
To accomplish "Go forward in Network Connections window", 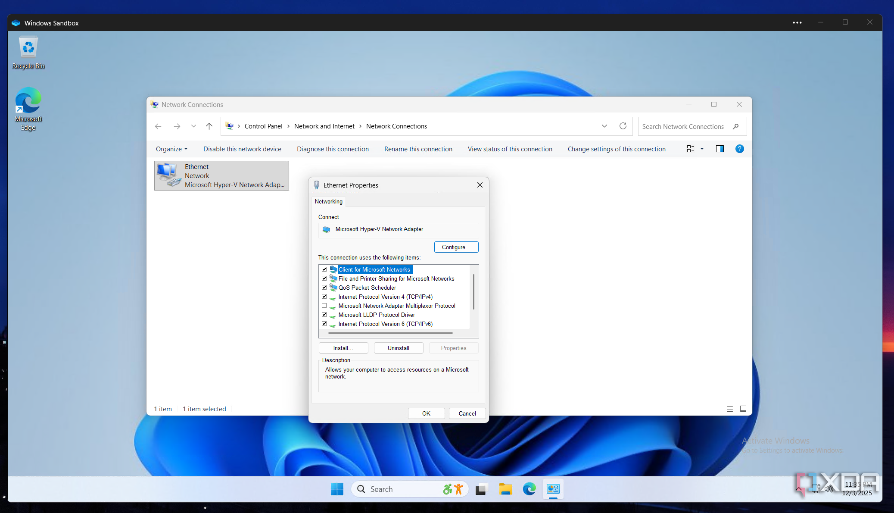I will click(177, 126).
